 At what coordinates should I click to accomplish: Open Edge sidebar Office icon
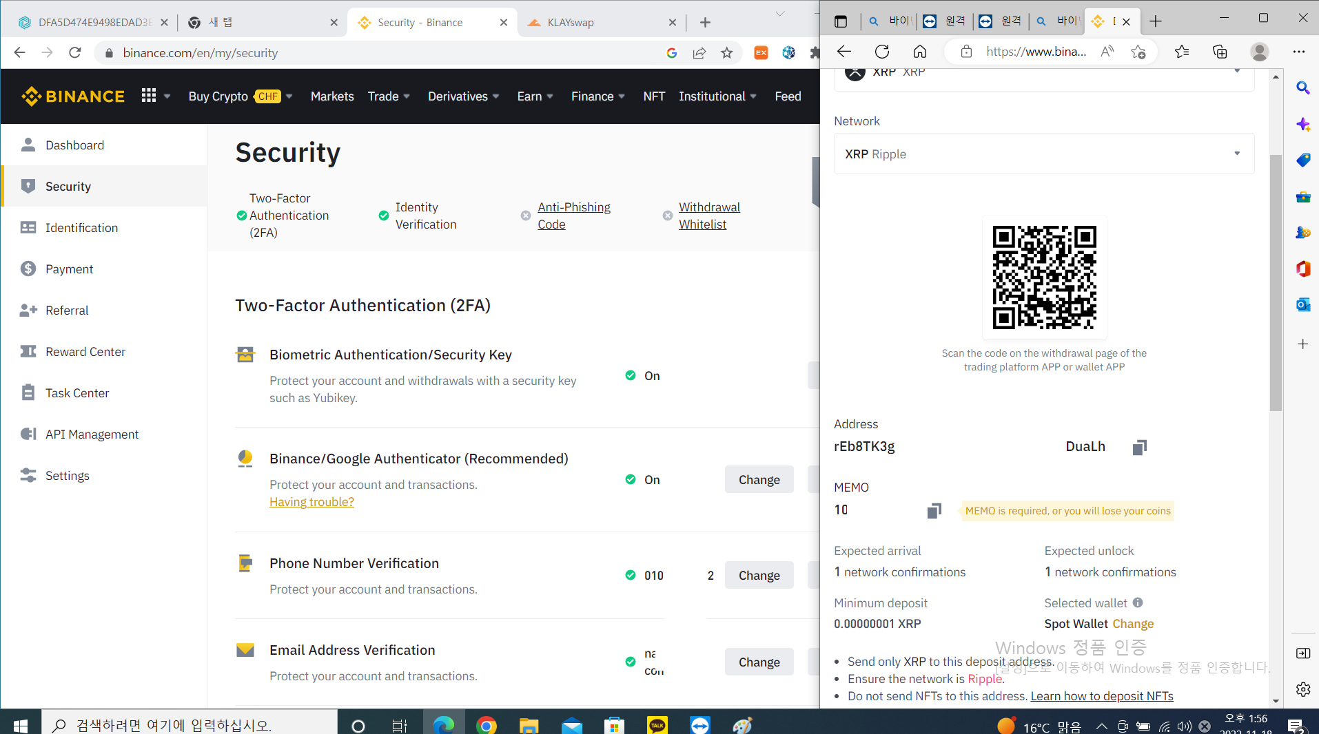pyautogui.click(x=1302, y=269)
